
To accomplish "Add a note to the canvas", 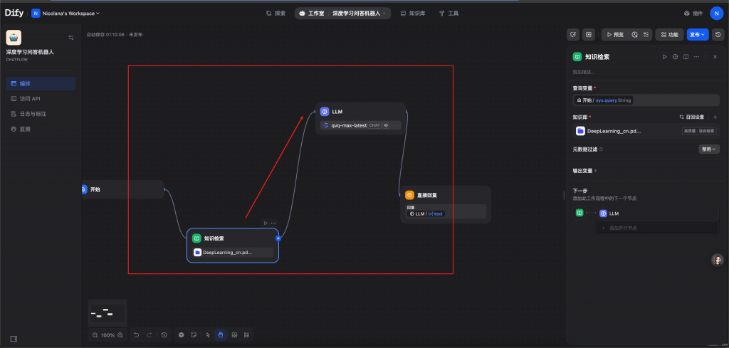I will tap(193, 334).
